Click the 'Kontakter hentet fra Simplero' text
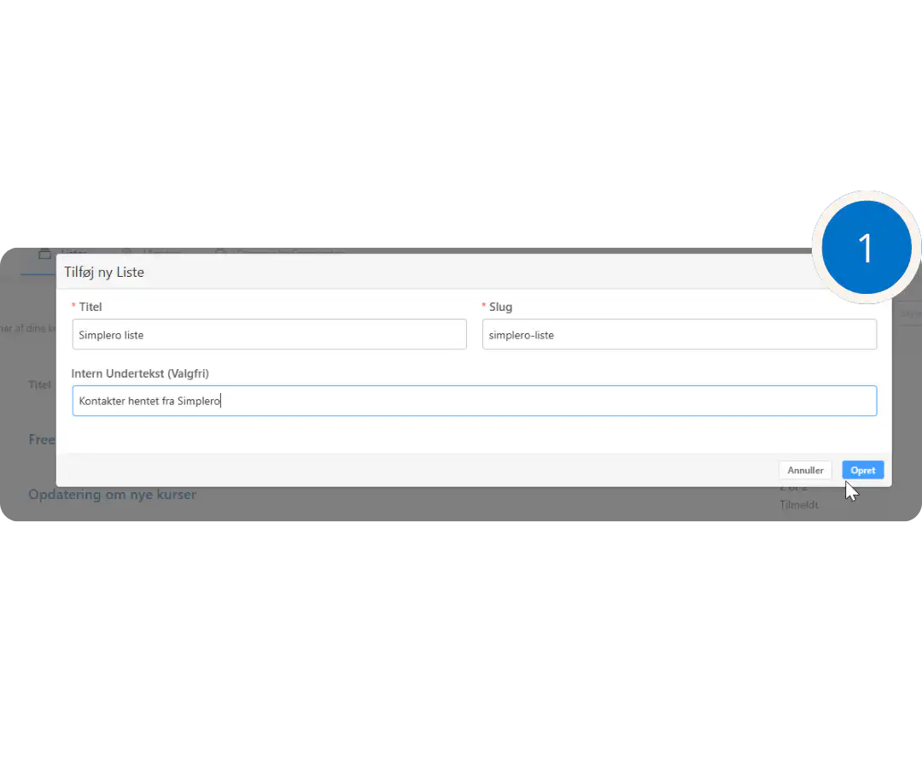Viewport: 922px width, 769px height. tap(149, 401)
